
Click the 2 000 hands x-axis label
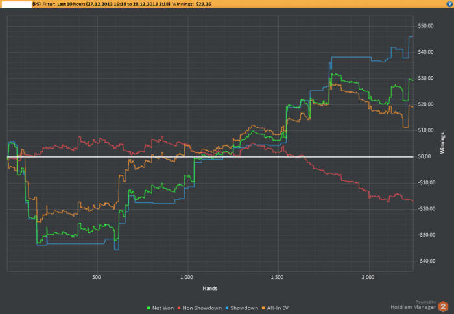click(x=368, y=277)
